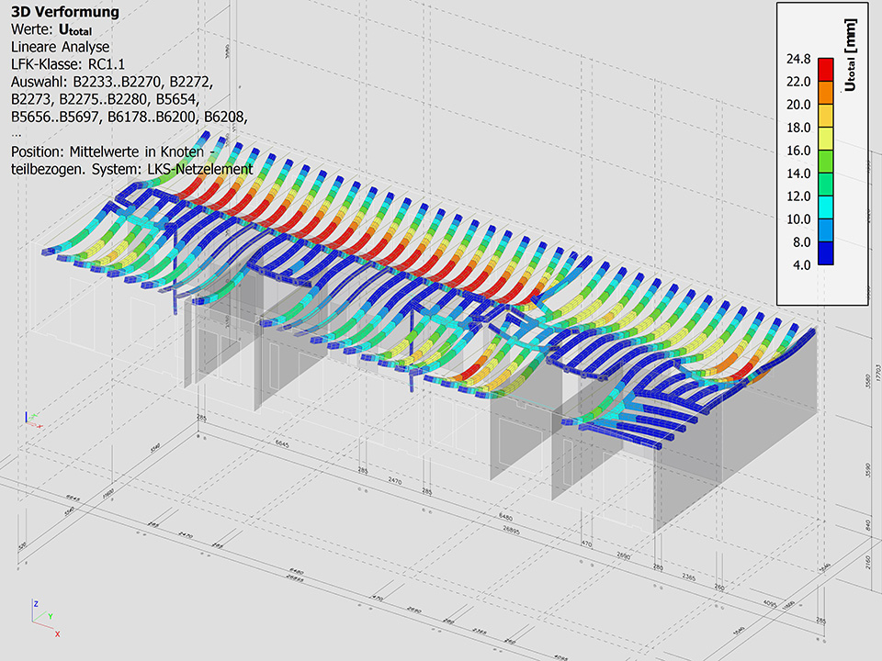
Task: Click the 2160 dimension label at right edge
Action: point(870,562)
